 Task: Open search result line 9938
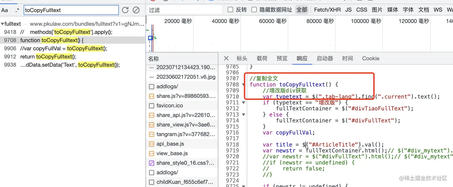pos(73,65)
